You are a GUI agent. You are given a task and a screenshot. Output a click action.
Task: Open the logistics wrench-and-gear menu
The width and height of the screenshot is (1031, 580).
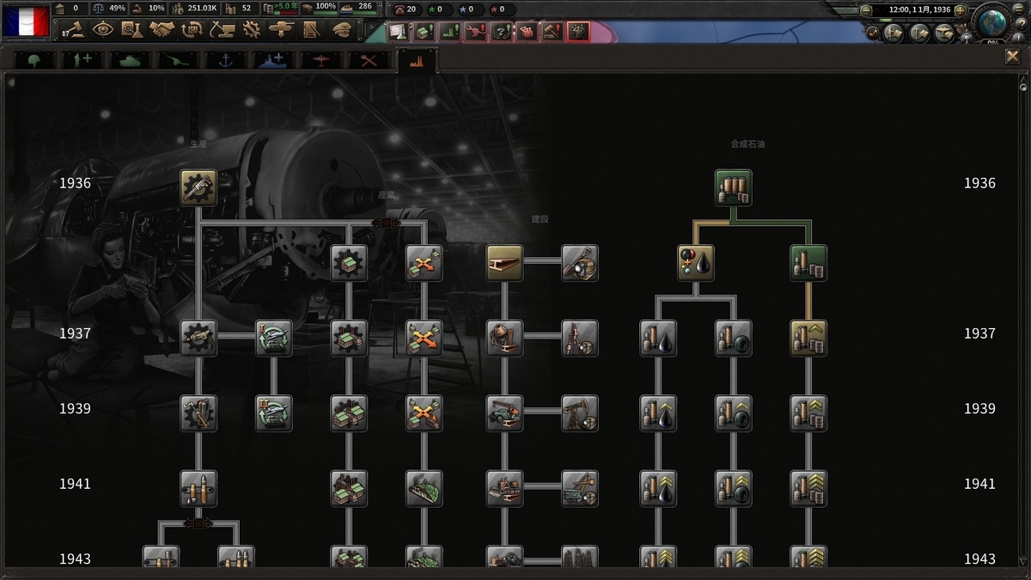(x=252, y=30)
